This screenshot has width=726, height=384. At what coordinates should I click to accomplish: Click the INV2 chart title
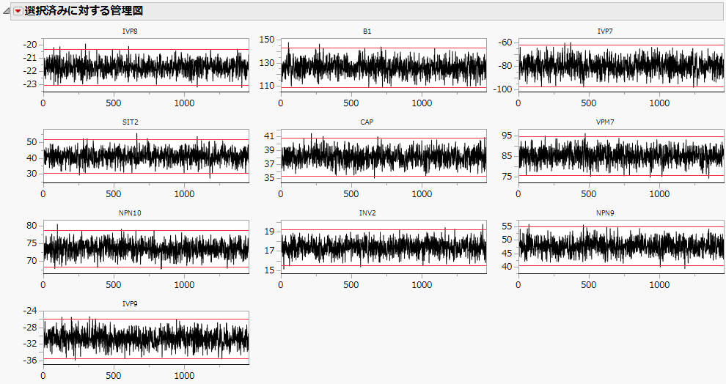(x=367, y=213)
